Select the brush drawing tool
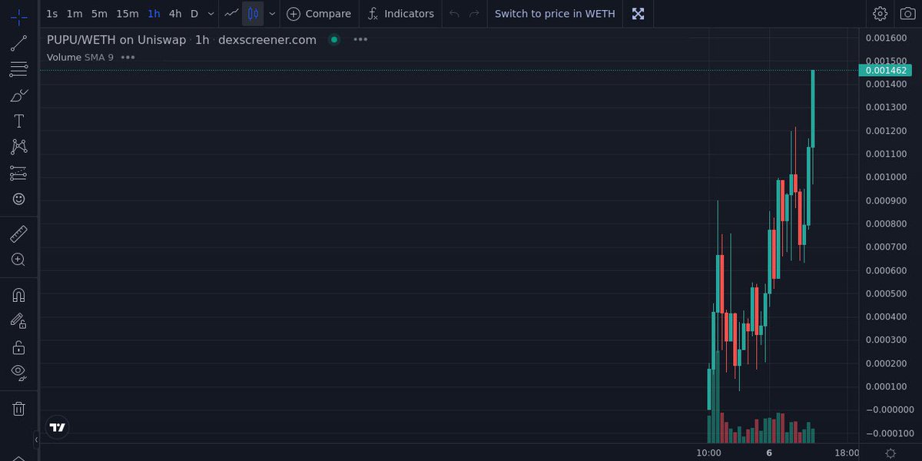The height and width of the screenshot is (461, 922). point(18,95)
